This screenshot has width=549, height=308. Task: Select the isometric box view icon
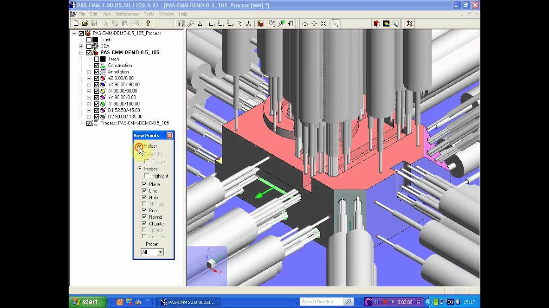[x=181, y=24]
